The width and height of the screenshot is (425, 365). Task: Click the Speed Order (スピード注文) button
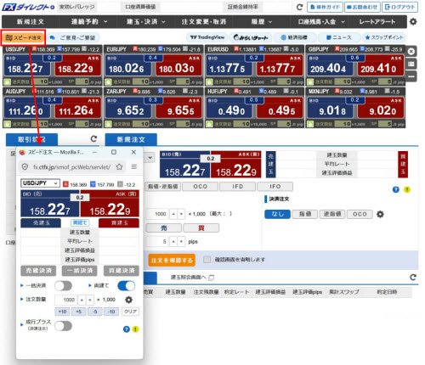pos(24,37)
